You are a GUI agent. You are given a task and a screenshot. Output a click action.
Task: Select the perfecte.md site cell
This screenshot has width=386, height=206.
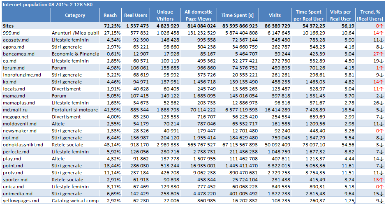tap(26, 152)
